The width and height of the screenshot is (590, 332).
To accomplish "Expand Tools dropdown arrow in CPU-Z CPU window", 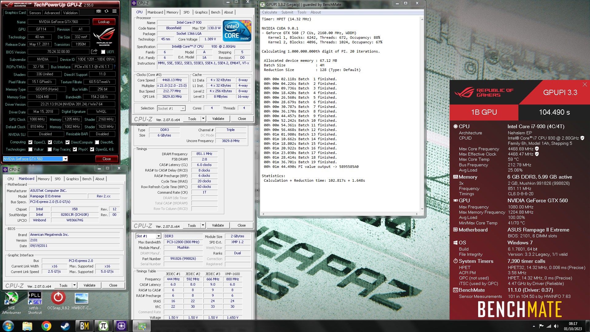I will click(203, 119).
